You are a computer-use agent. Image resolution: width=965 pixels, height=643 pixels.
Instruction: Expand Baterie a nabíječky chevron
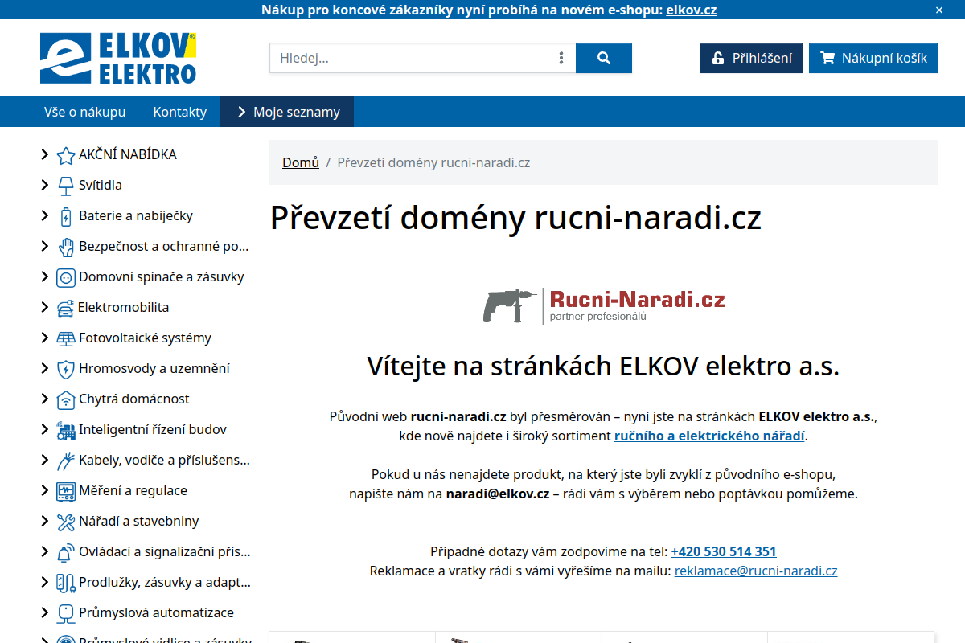pos(45,215)
